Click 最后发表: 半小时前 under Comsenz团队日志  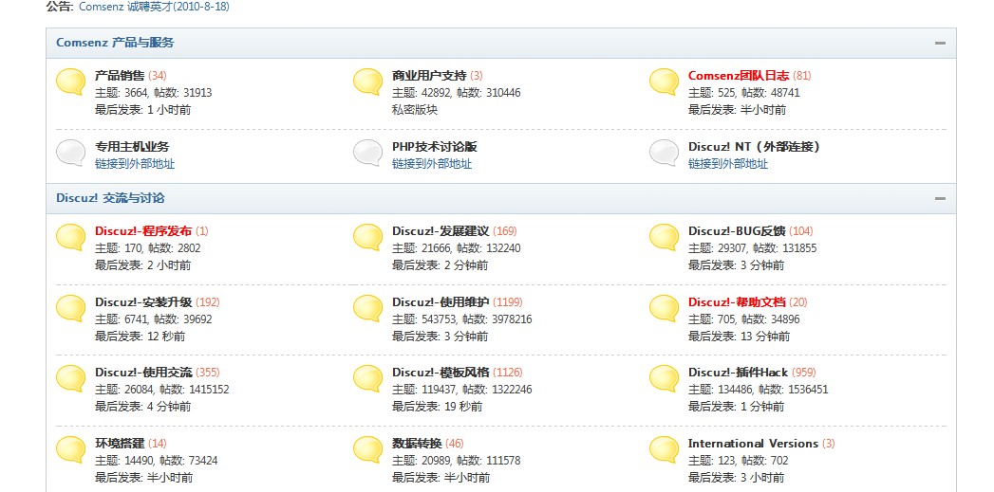pyautogui.click(x=737, y=110)
